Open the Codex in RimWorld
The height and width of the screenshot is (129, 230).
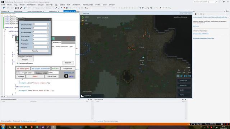pyautogui.click(x=184, y=90)
